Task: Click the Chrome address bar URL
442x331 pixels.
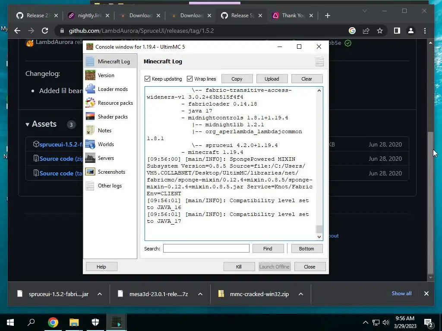Action: [141, 31]
